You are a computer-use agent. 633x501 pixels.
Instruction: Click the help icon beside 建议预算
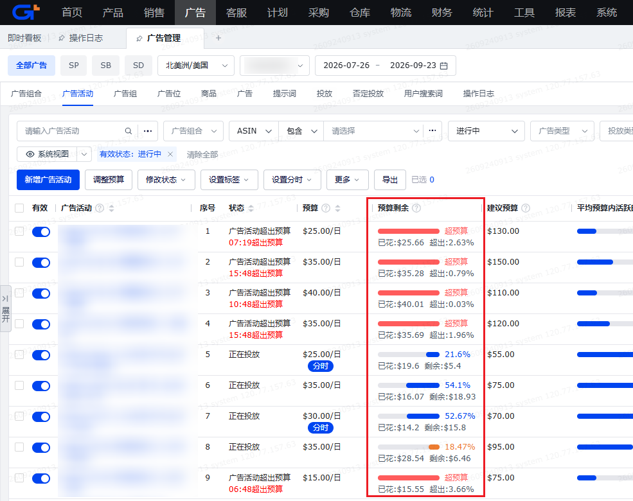point(526,208)
